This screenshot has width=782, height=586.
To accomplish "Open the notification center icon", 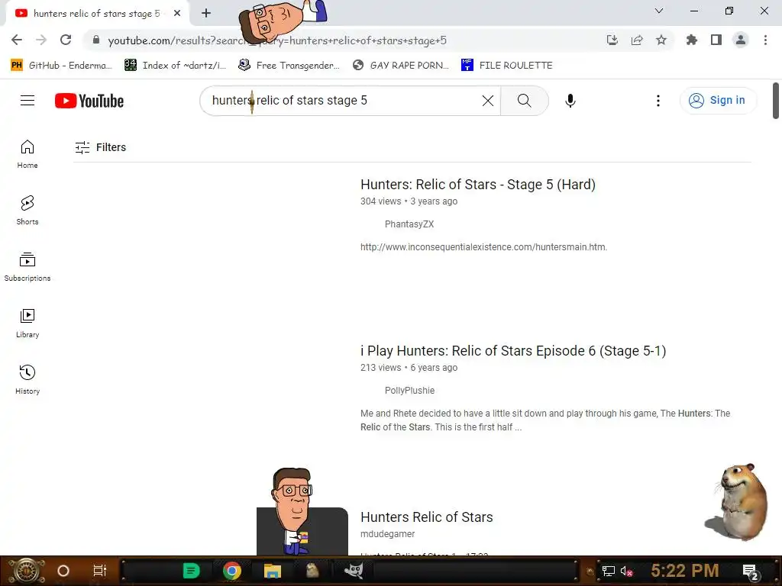I will tap(750, 572).
